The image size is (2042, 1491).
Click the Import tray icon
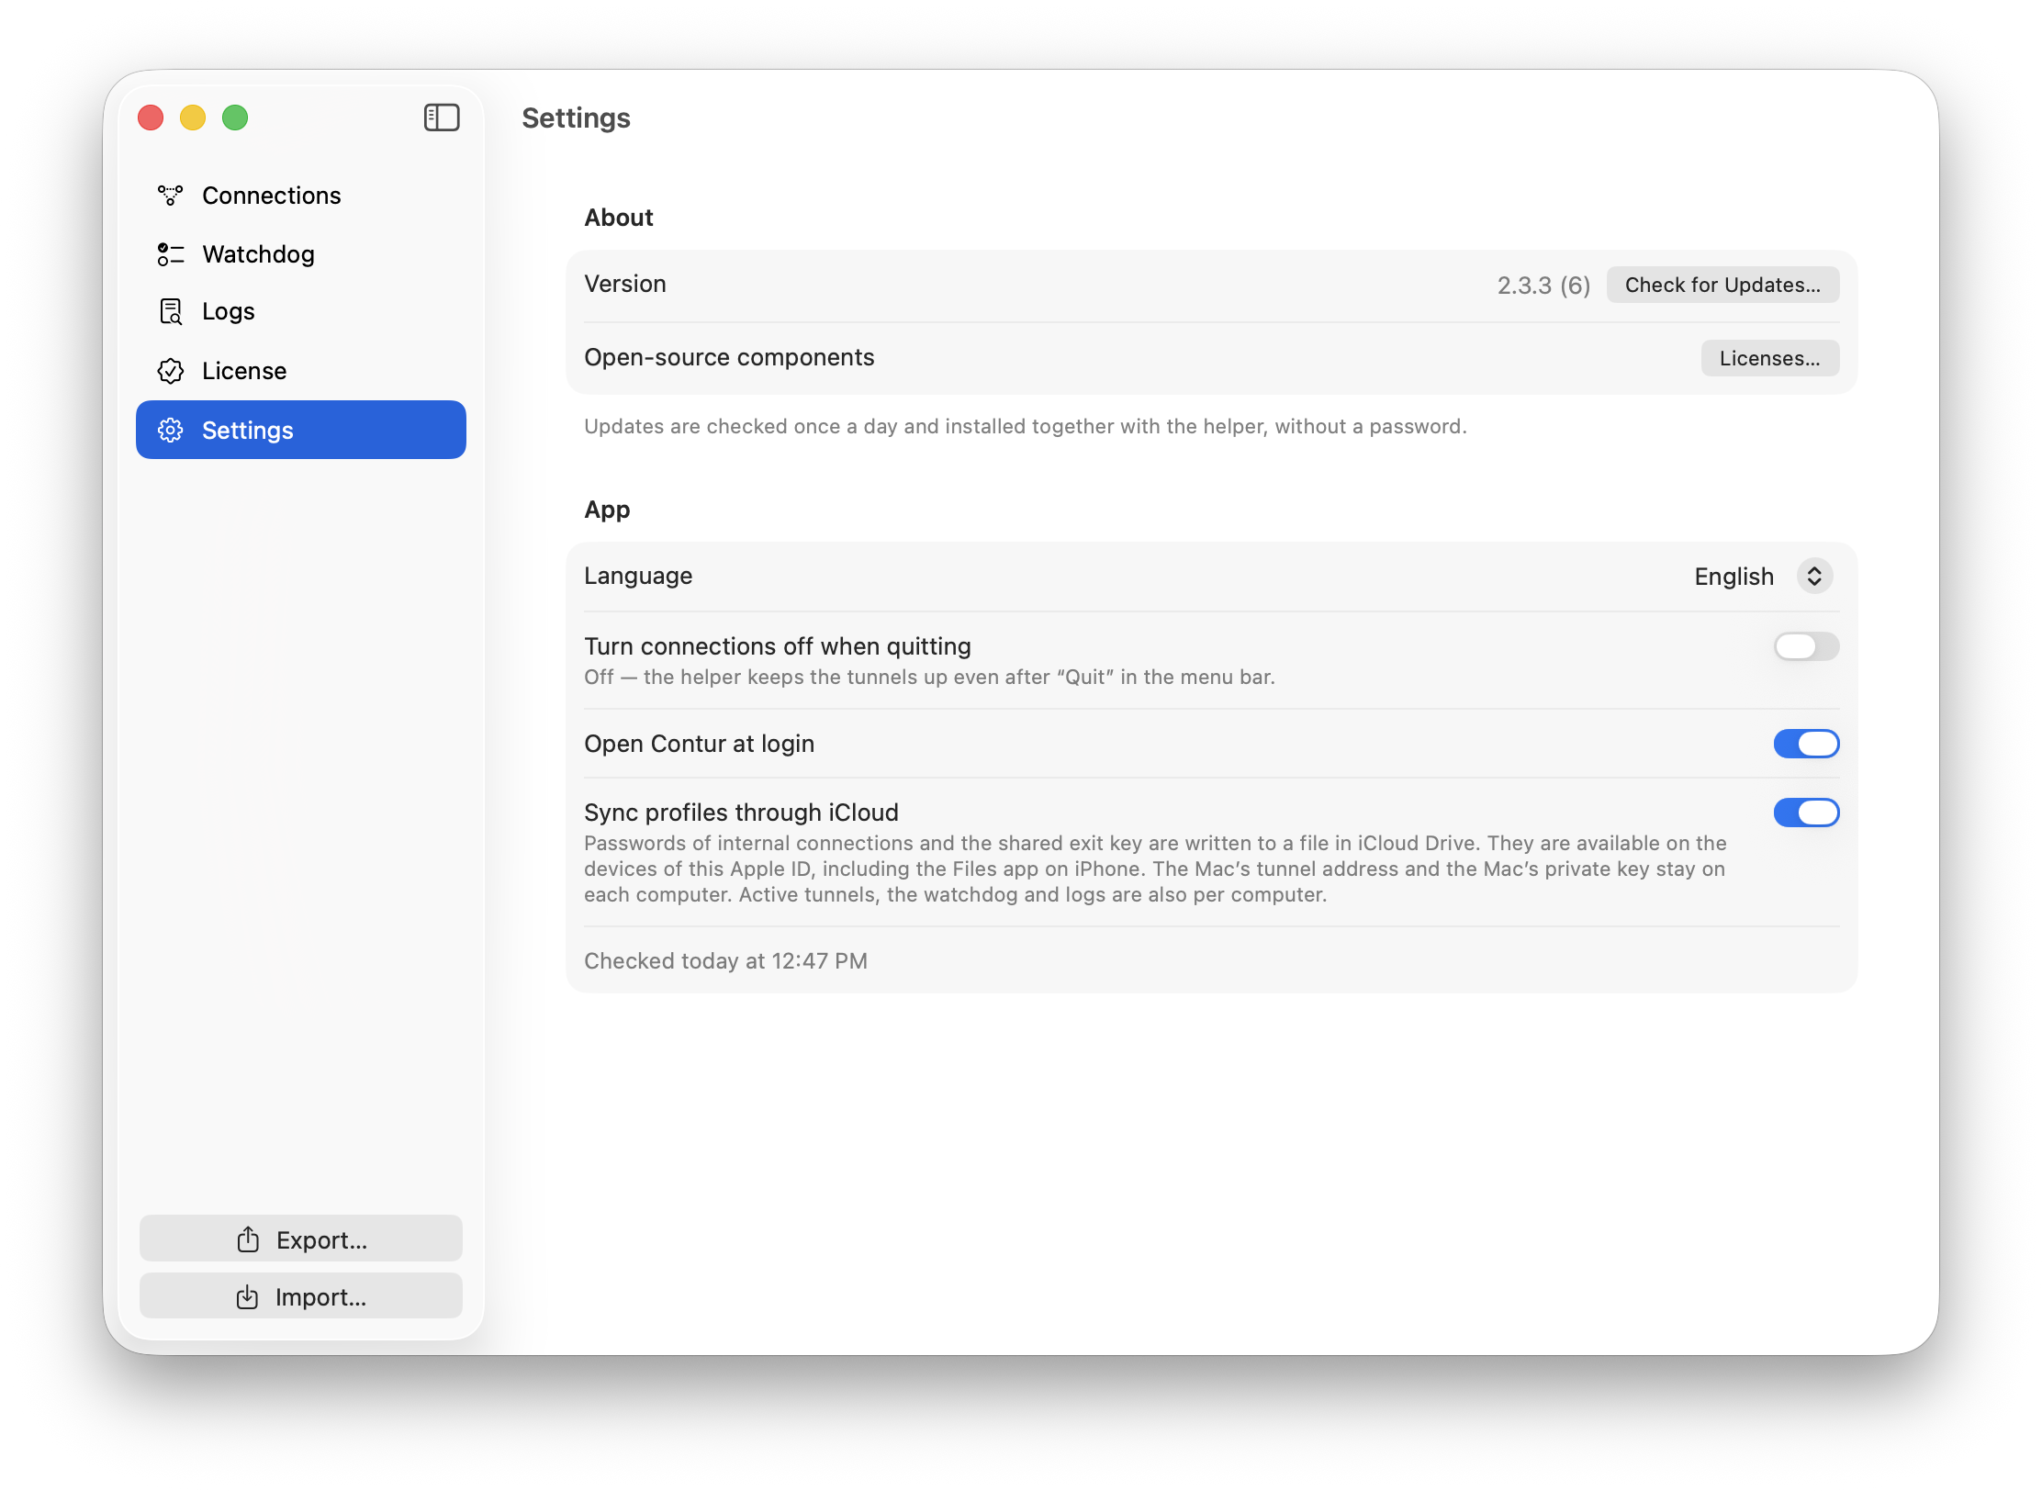point(247,1297)
